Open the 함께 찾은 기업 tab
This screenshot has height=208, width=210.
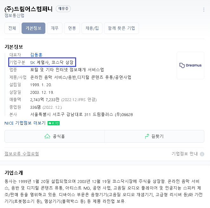click(121, 28)
